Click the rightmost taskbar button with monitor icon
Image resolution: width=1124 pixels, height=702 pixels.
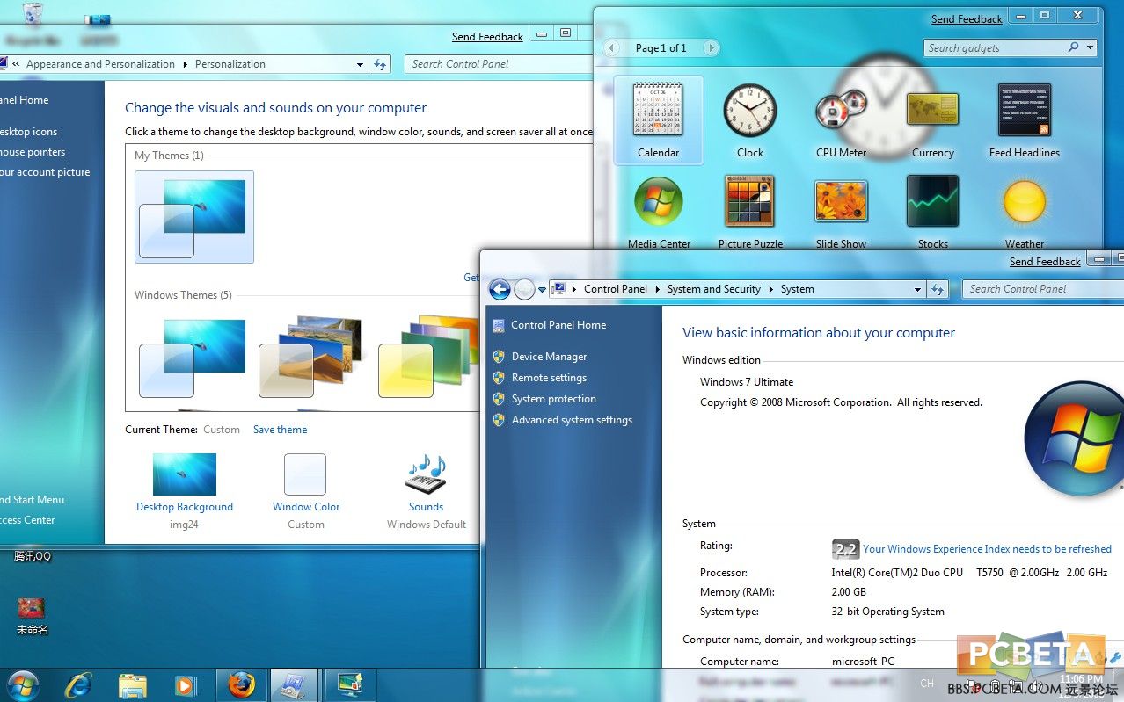350,685
